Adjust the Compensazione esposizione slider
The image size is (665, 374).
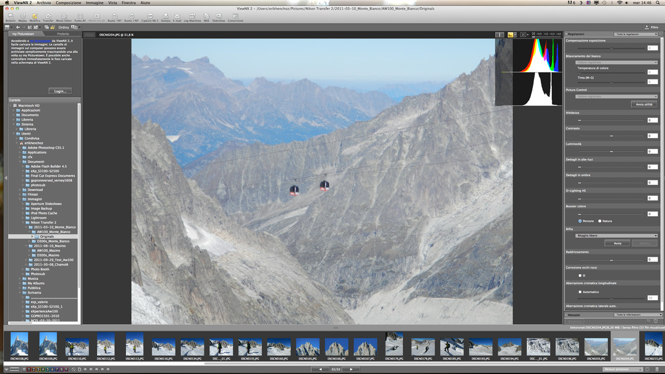(611, 48)
